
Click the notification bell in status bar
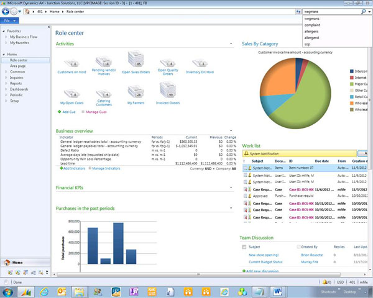[325, 282]
